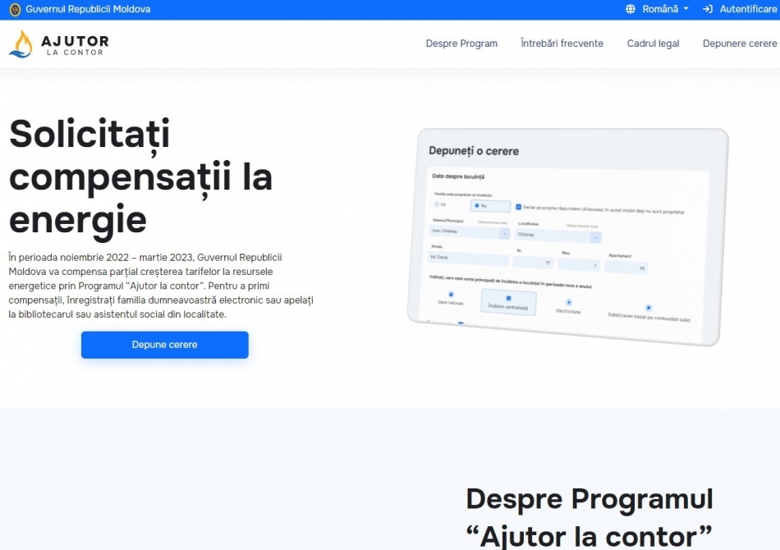Click the Moldova government coat of arms icon

(x=15, y=9)
